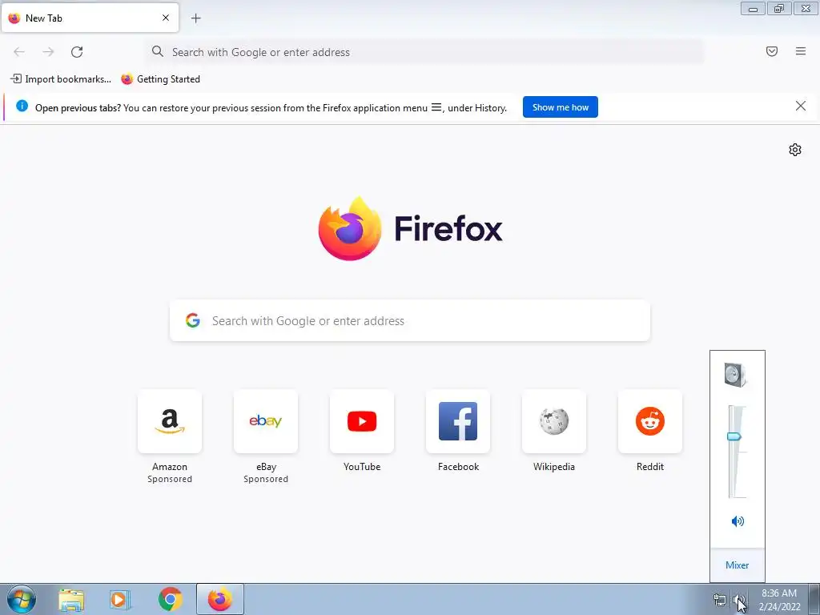
Task: Open Getting Started bookmark
Action: pos(160,79)
